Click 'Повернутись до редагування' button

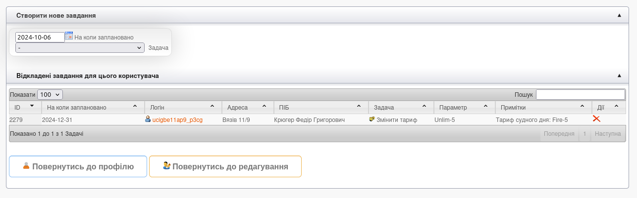[225, 166]
